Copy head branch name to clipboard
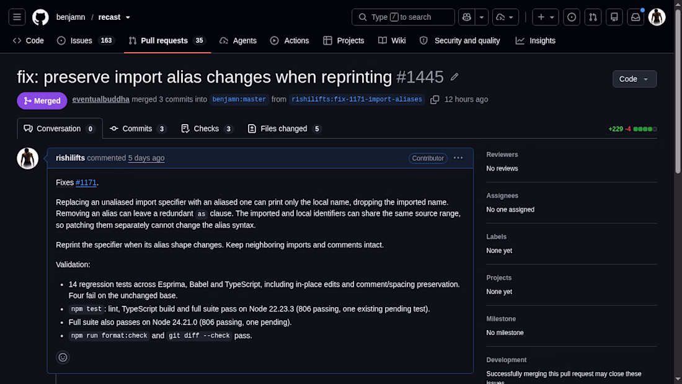 [x=435, y=100]
